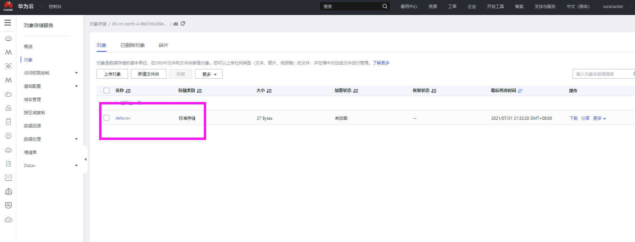Open the three-circle cluster service icon
Screen dimensions: 635x242
8,108
